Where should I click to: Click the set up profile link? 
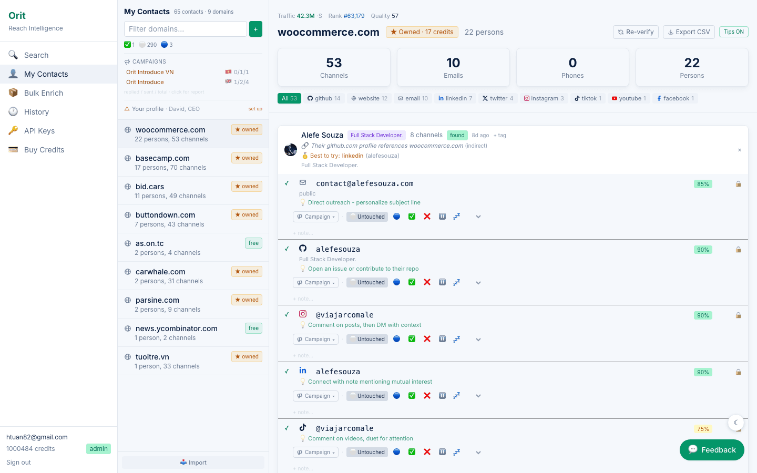pos(255,109)
